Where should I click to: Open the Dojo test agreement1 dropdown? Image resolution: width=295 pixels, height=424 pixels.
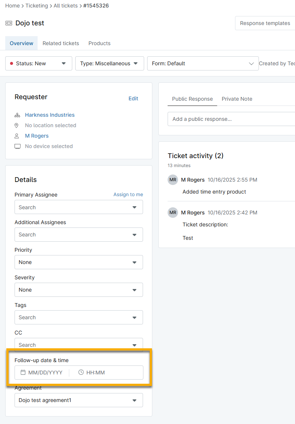(134, 400)
